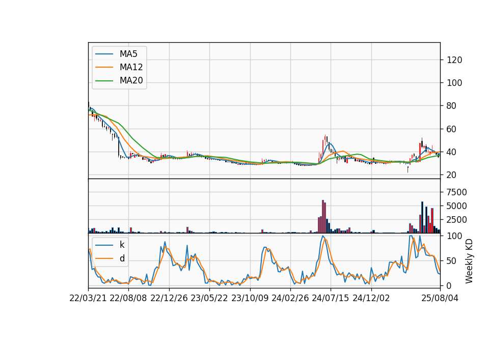Click the 7500 volume axis label
This screenshot has width=489, height=351.
pyautogui.click(x=457, y=192)
